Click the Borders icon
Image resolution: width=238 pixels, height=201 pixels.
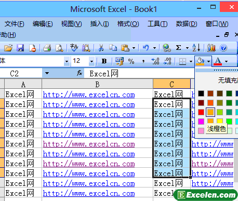click(x=182, y=61)
